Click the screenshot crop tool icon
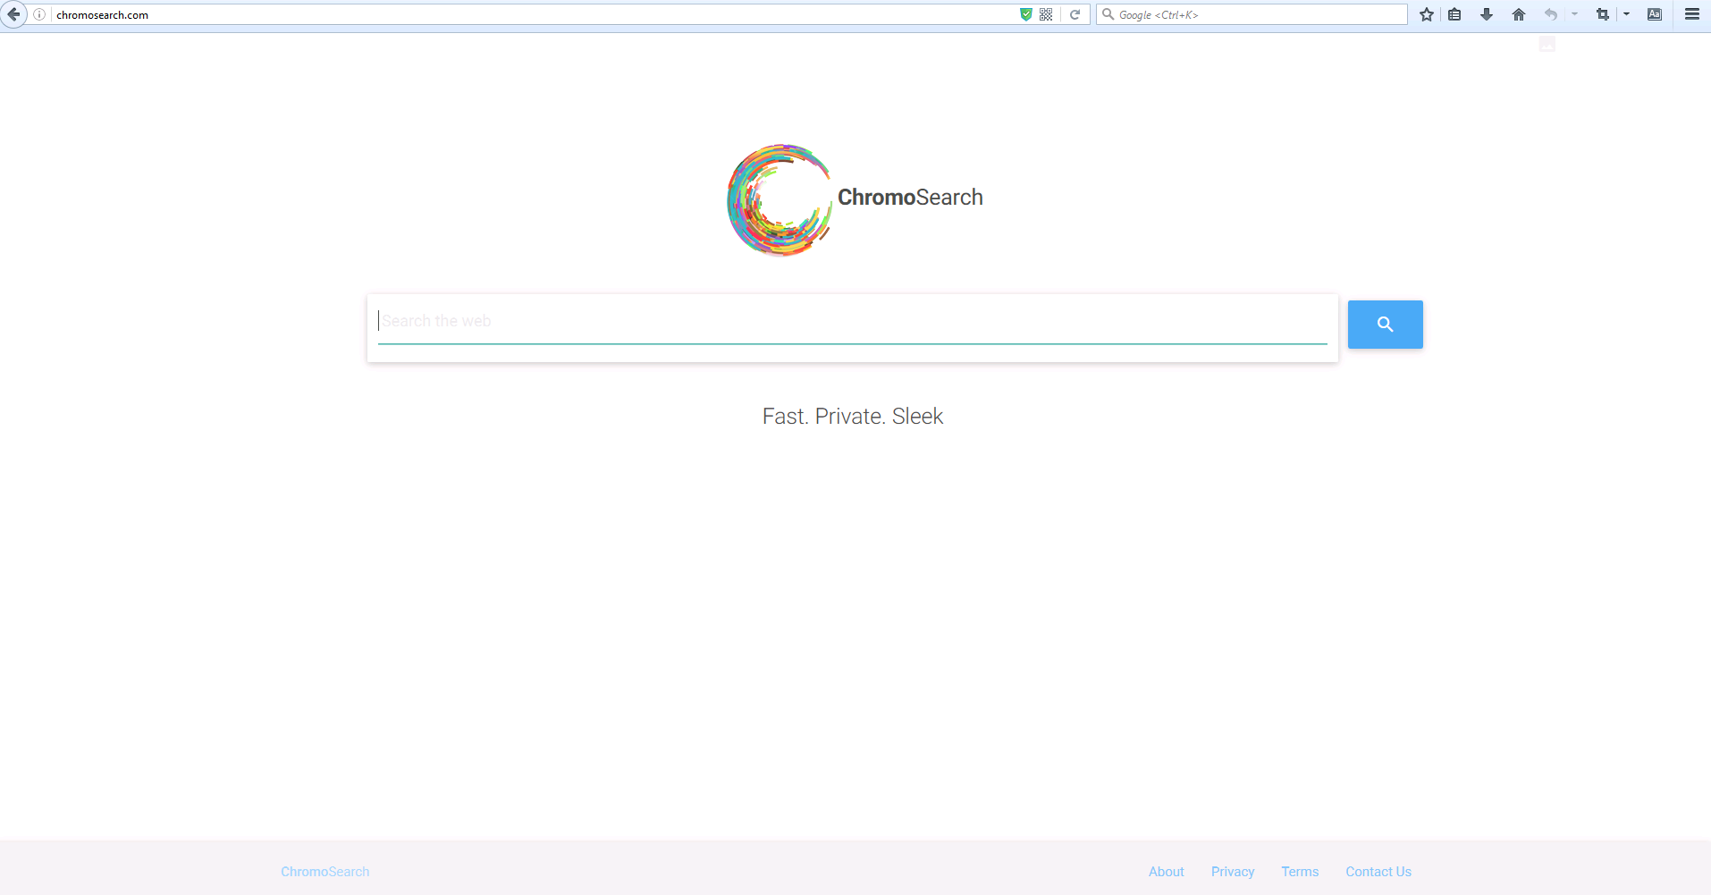 1603,14
